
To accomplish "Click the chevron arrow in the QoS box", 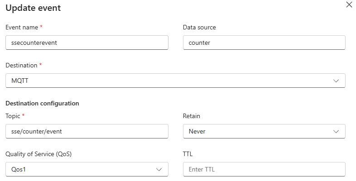I will point(159,169).
